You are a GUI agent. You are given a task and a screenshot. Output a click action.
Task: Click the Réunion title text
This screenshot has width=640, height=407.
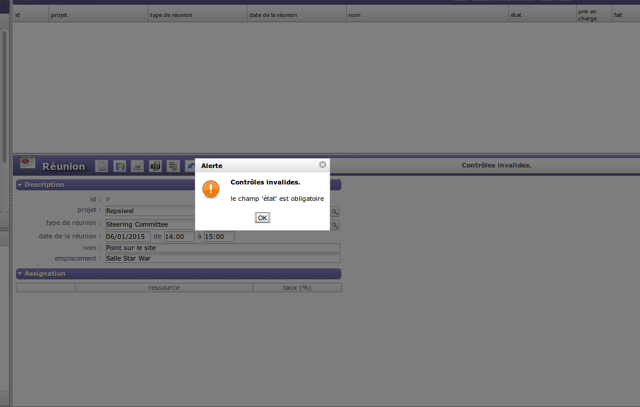pos(64,166)
